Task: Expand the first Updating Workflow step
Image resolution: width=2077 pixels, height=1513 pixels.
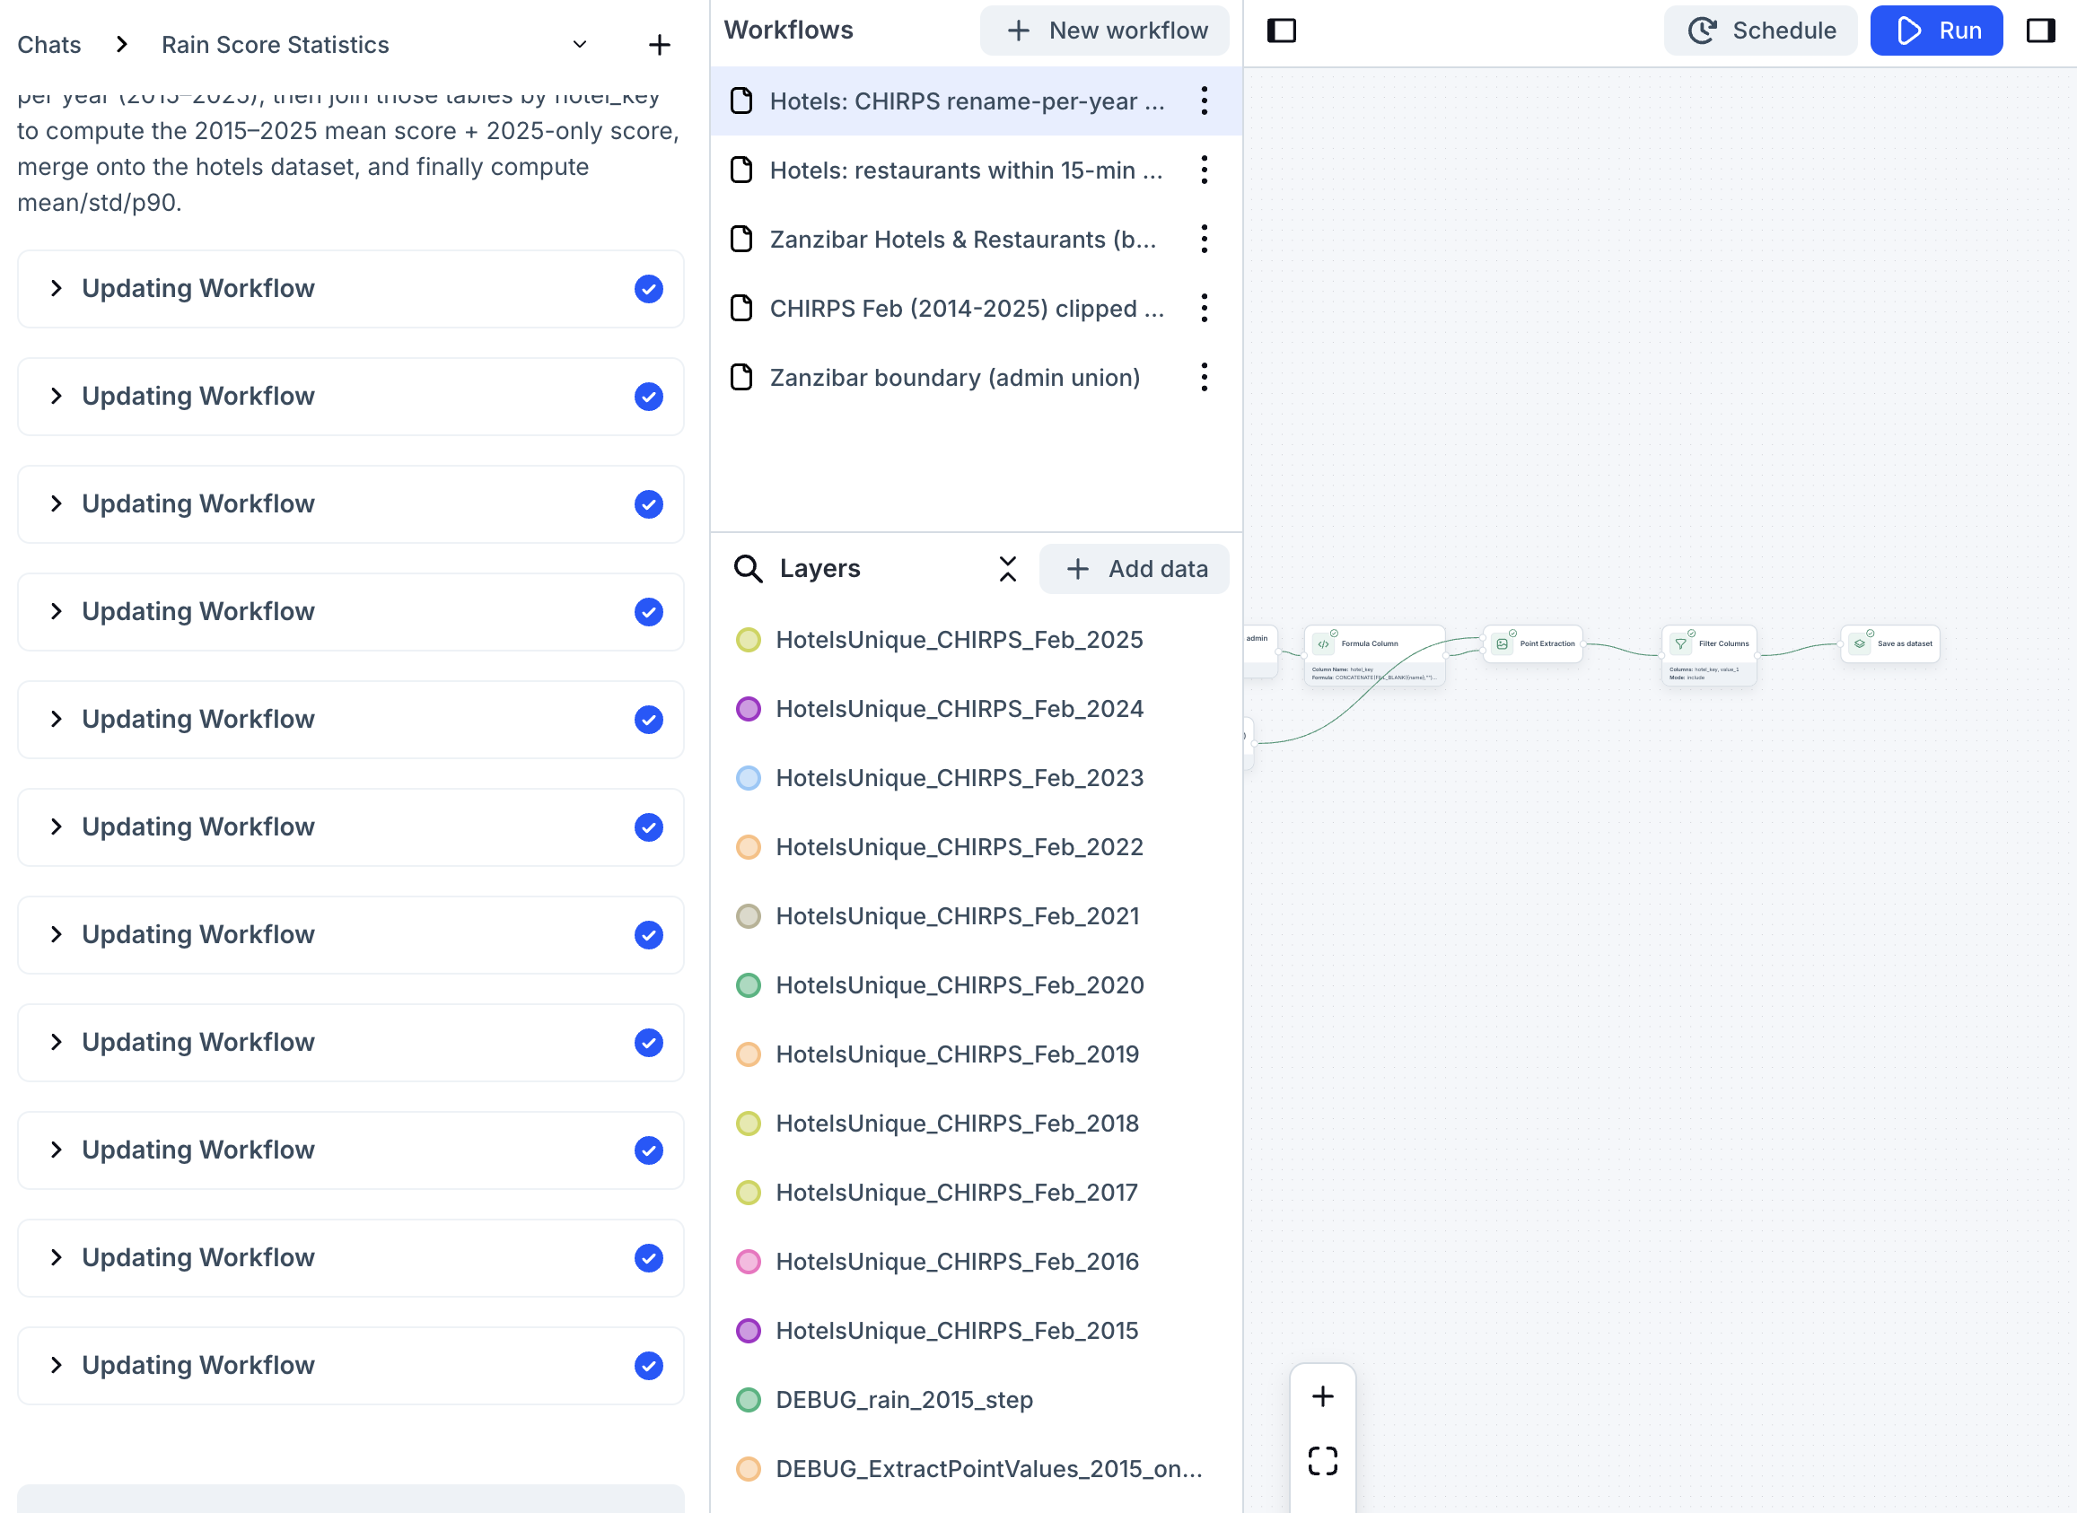Action: [57, 288]
